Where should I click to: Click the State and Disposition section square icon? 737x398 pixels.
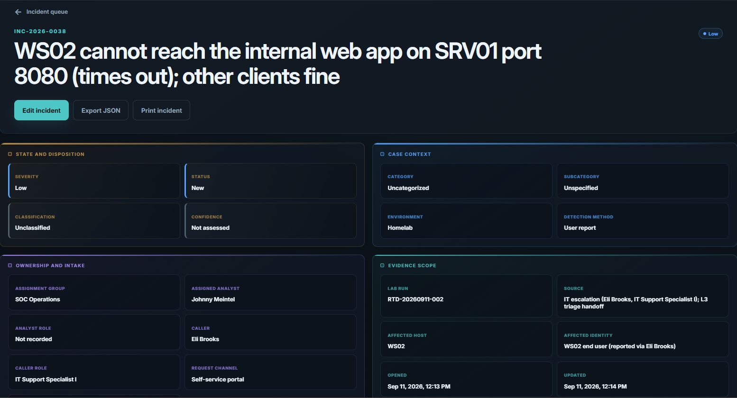(10, 154)
